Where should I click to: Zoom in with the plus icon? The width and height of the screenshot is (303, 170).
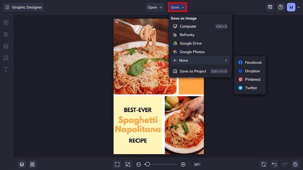pyautogui.click(x=183, y=164)
